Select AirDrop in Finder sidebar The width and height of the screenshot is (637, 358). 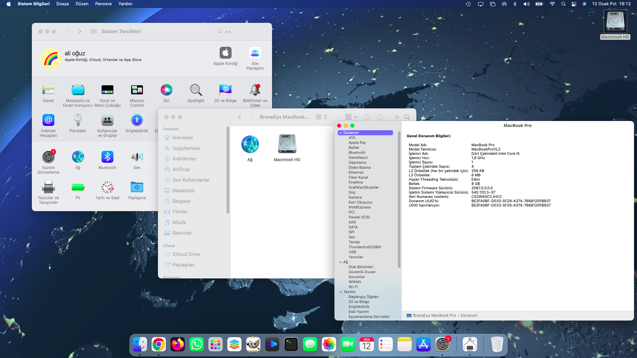tap(181, 169)
